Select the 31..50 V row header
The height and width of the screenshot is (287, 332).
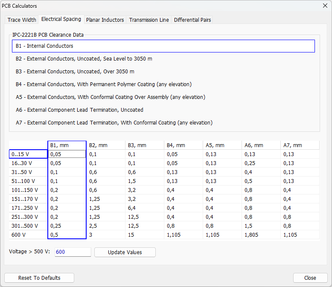[x=28, y=172]
